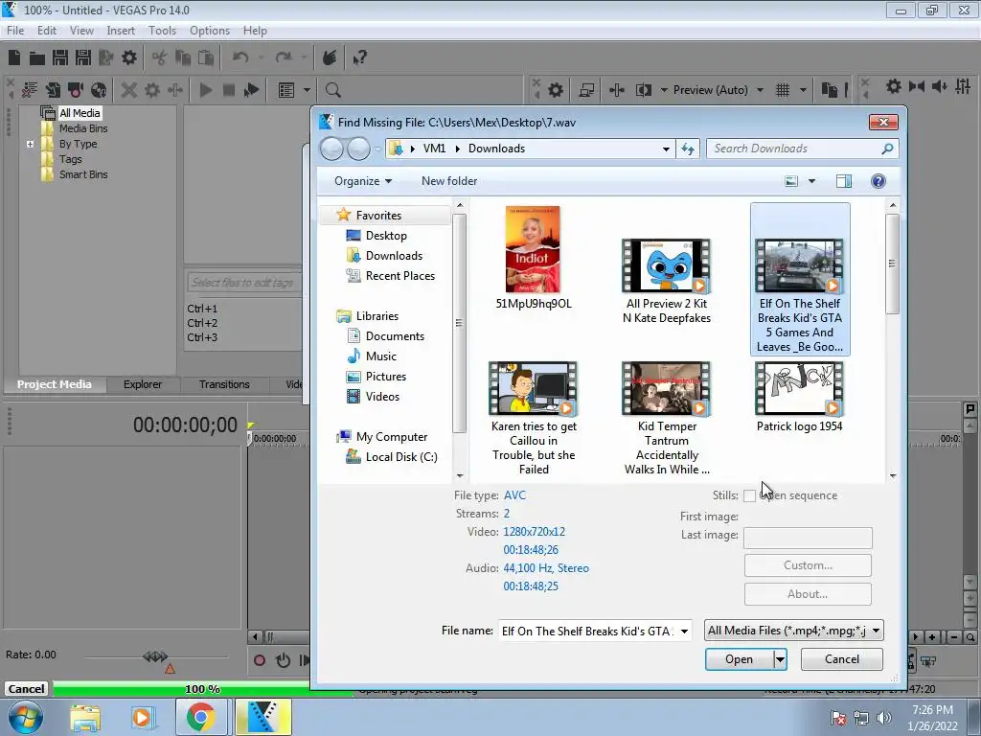
Task: Click the Project Media search magnifier icon
Action: pyautogui.click(x=333, y=90)
